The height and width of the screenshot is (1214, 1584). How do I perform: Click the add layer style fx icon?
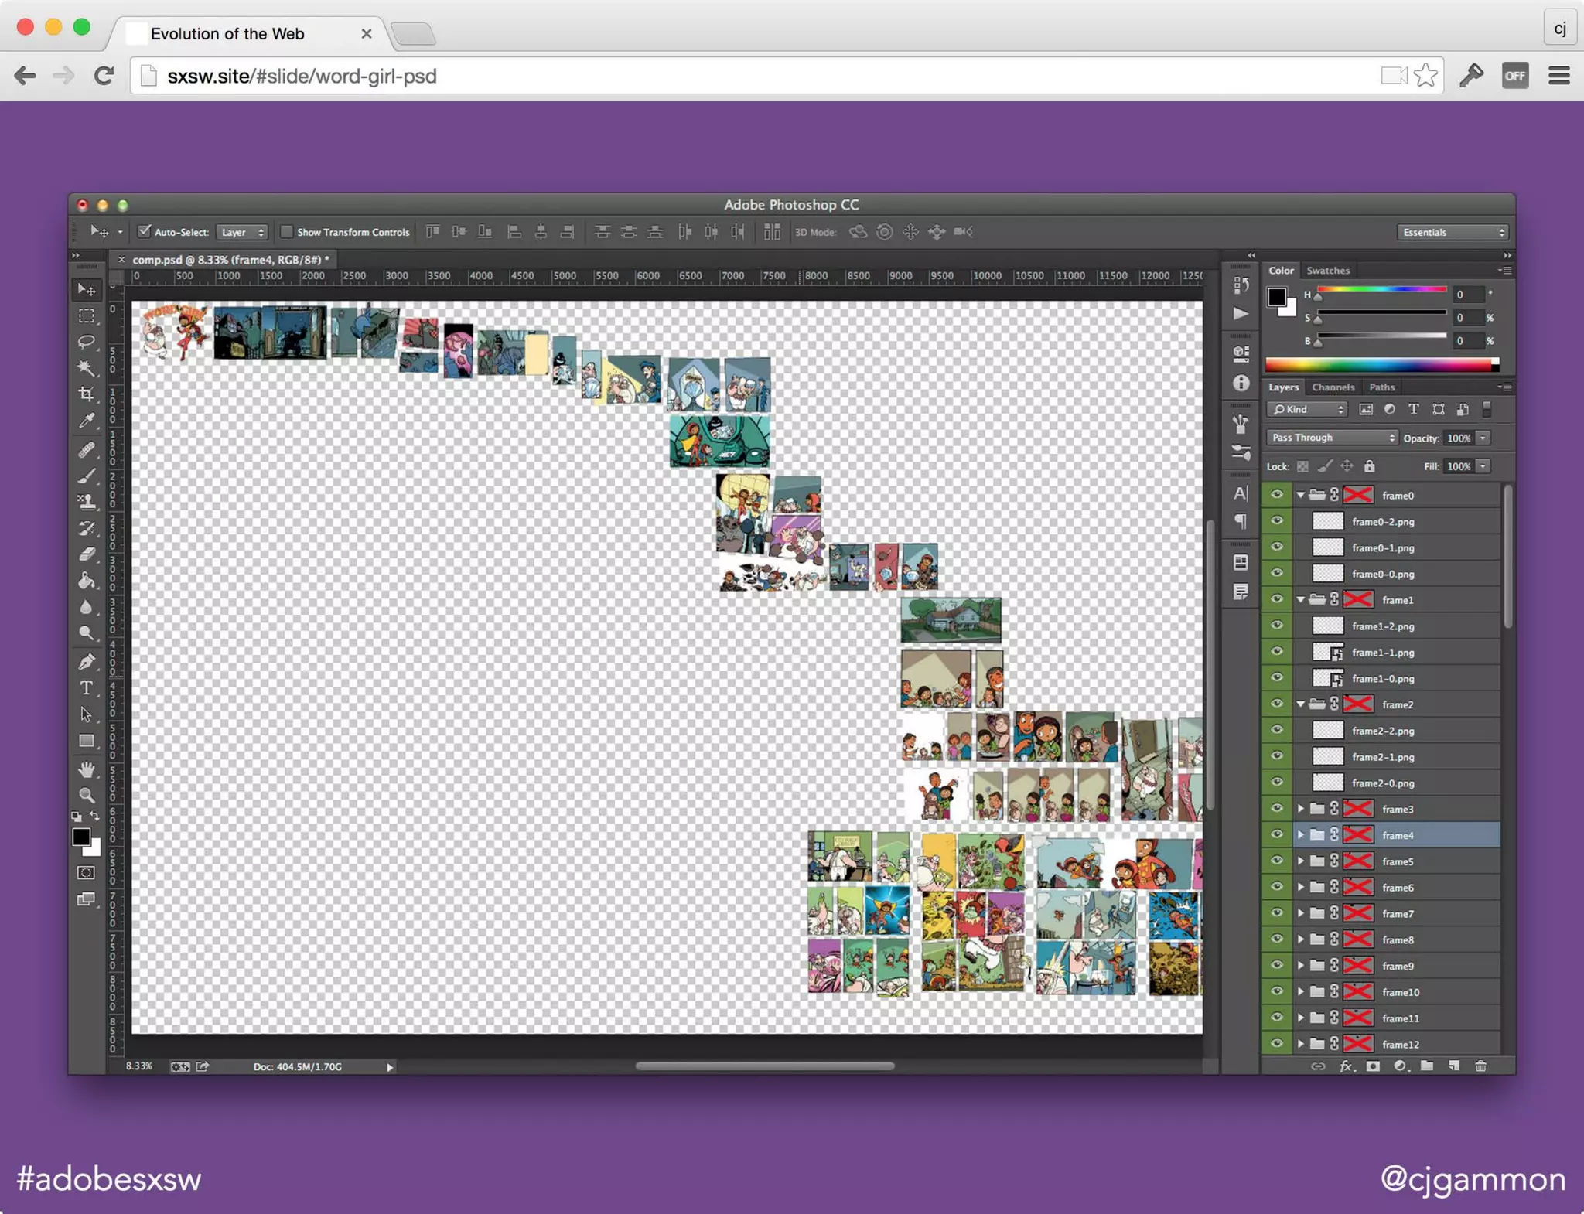point(1347,1066)
